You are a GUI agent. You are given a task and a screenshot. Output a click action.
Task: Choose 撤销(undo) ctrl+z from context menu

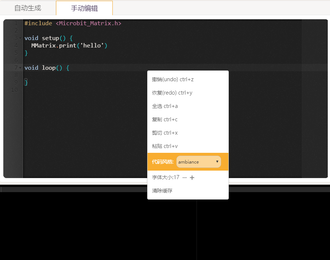tap(188, 79)
